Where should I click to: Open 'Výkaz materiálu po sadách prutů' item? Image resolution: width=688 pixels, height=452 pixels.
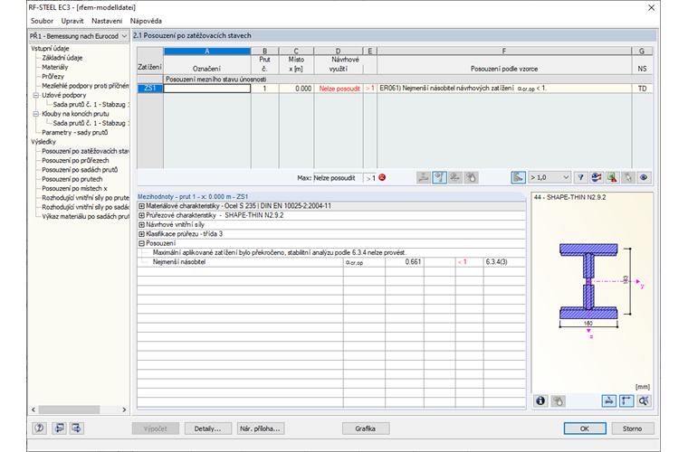click(85, 216)
